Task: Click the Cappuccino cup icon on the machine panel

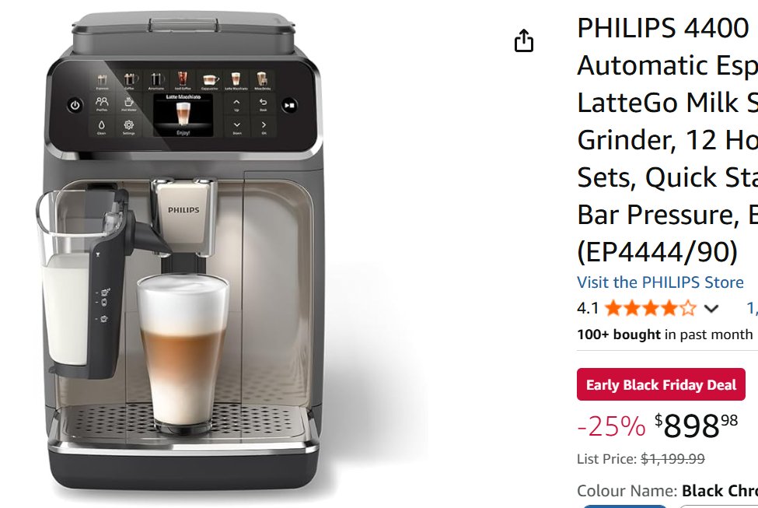Action: click(210, 79)
